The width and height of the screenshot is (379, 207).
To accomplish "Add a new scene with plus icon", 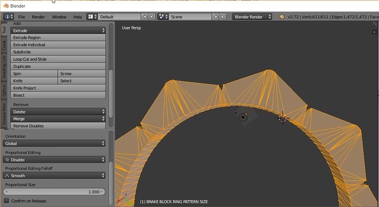I will click(x=216, y=17).
